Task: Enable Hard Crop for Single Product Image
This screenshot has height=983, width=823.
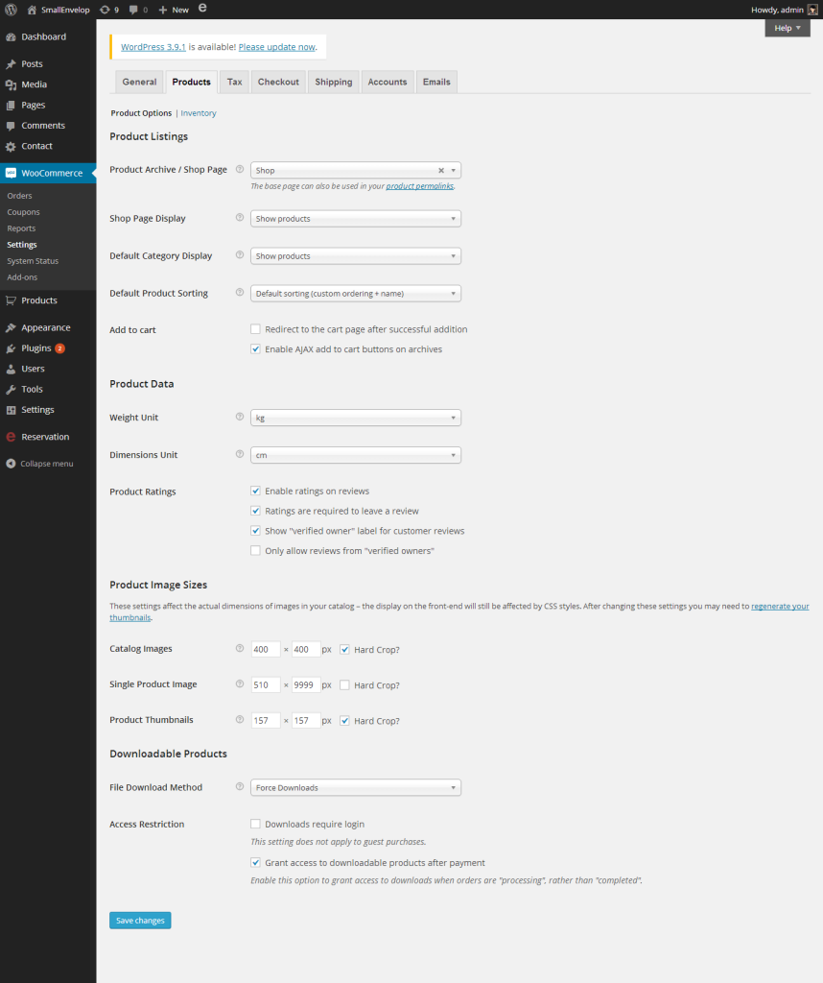Action: click(x=344, y=685)
